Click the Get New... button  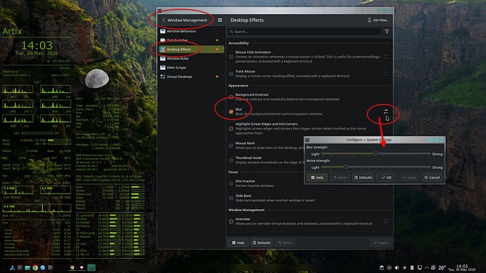pyautogui.click(x=378, y=20)
